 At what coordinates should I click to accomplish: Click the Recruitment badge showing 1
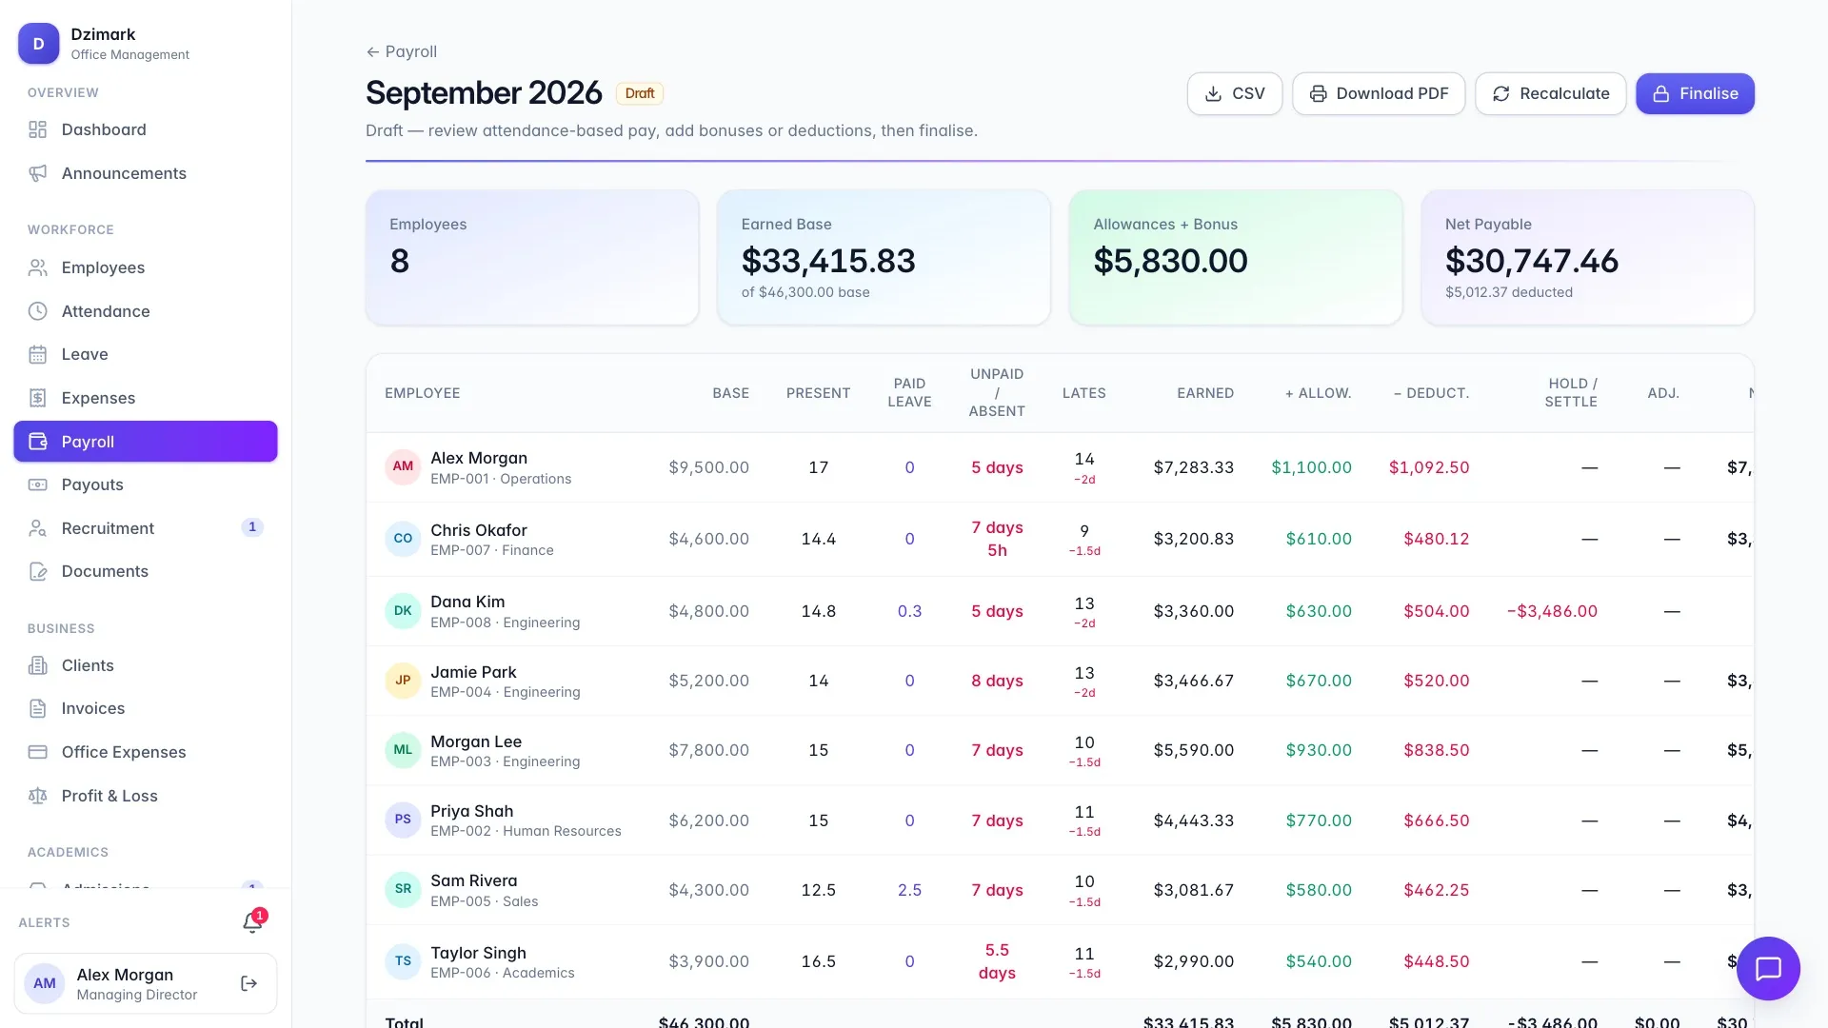[x=252, y=527]
